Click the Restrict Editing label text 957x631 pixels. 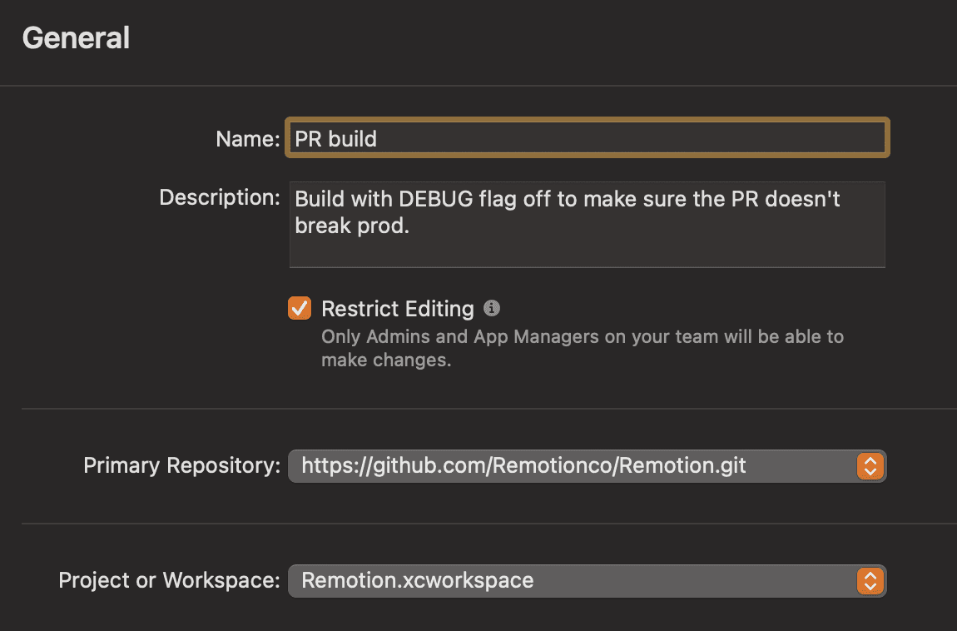click(x=397, y=309)
